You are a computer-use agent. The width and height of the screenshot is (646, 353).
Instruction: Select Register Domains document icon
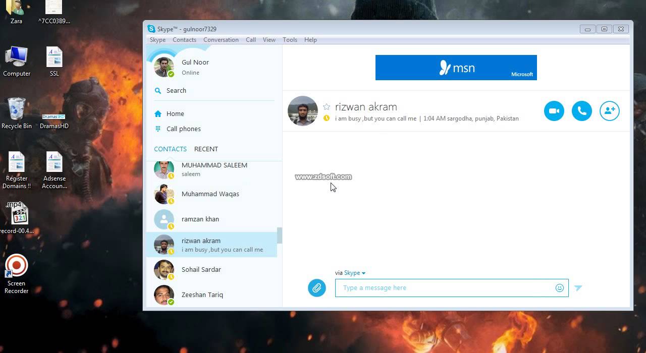click(17, 170)
